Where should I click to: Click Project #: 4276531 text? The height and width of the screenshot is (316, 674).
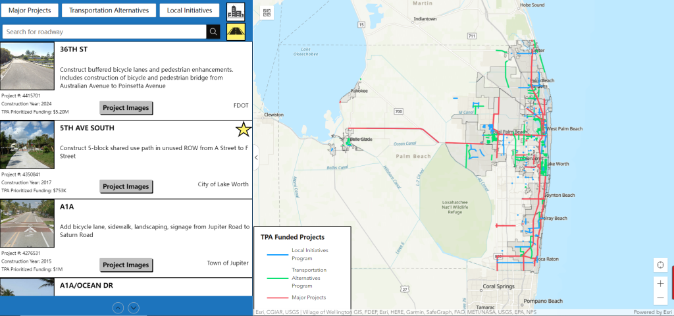20,253
